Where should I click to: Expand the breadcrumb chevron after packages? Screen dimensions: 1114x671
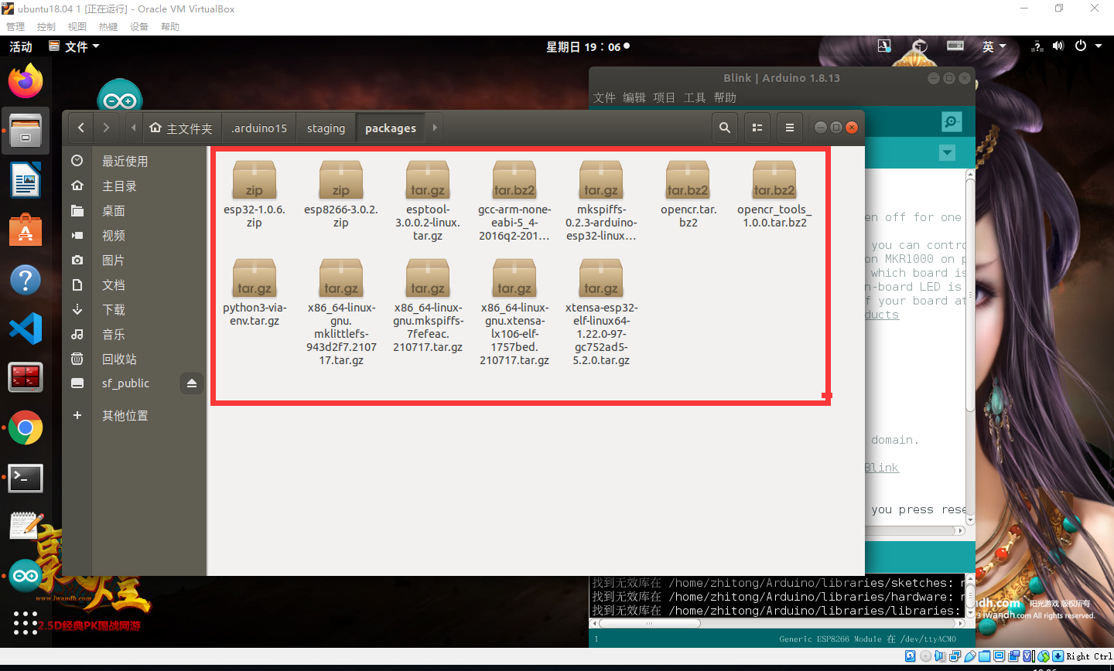point(433,128)
